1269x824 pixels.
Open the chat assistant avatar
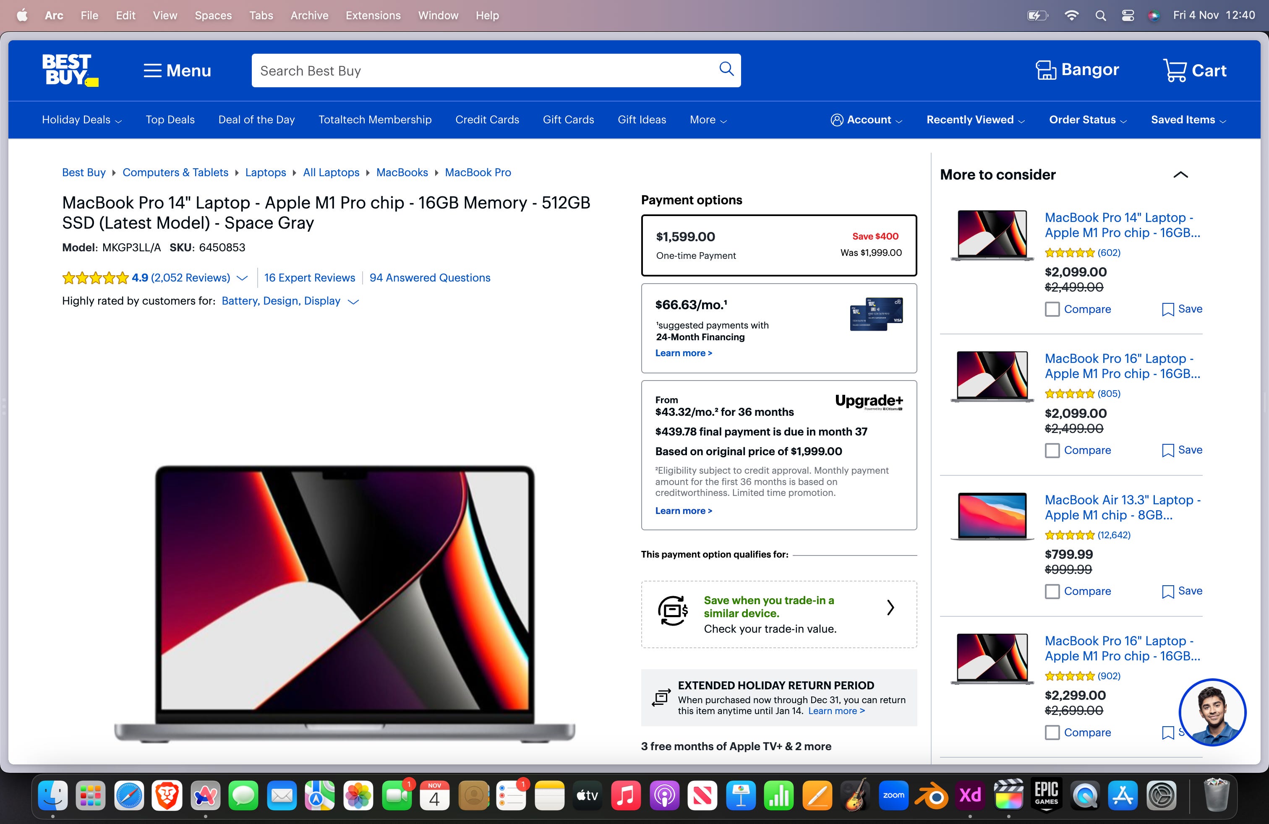tap(1212, 712)
